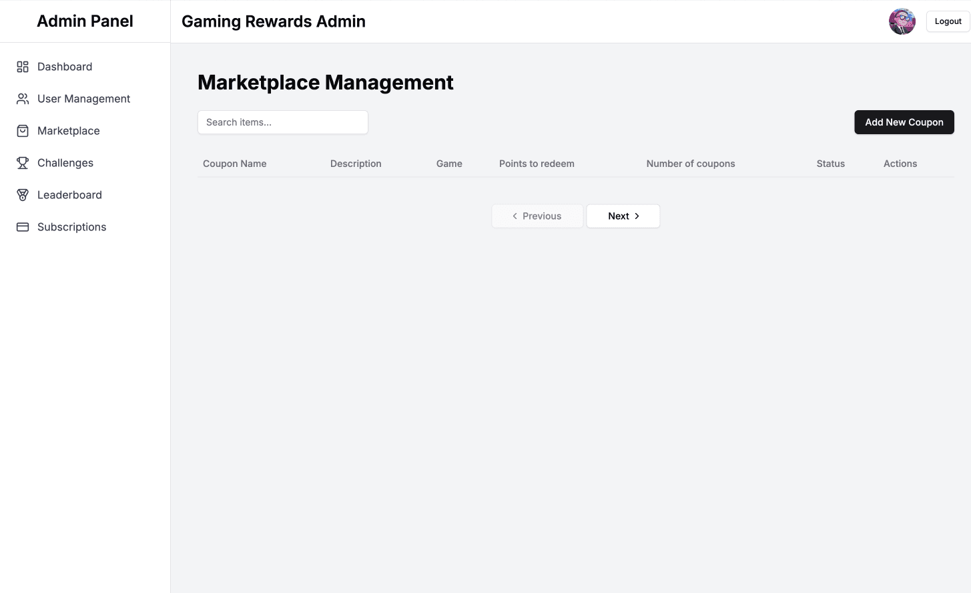
Task: Click the Admin Panel title
Action: [85, 21]
